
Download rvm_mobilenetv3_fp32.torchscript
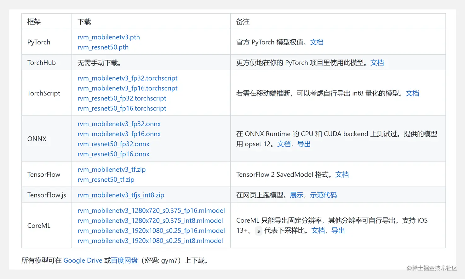coord(128,78)
